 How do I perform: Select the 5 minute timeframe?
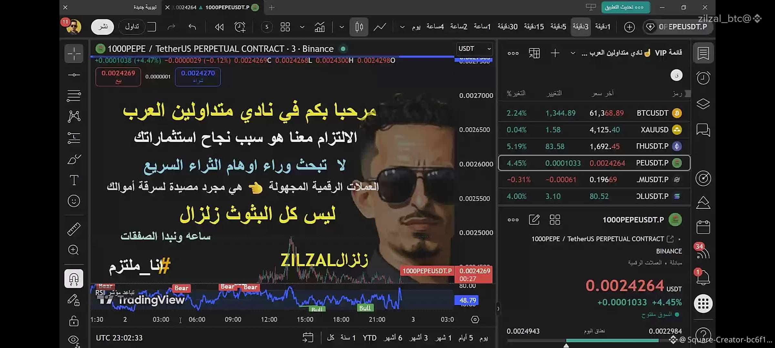tap(558, 27)
